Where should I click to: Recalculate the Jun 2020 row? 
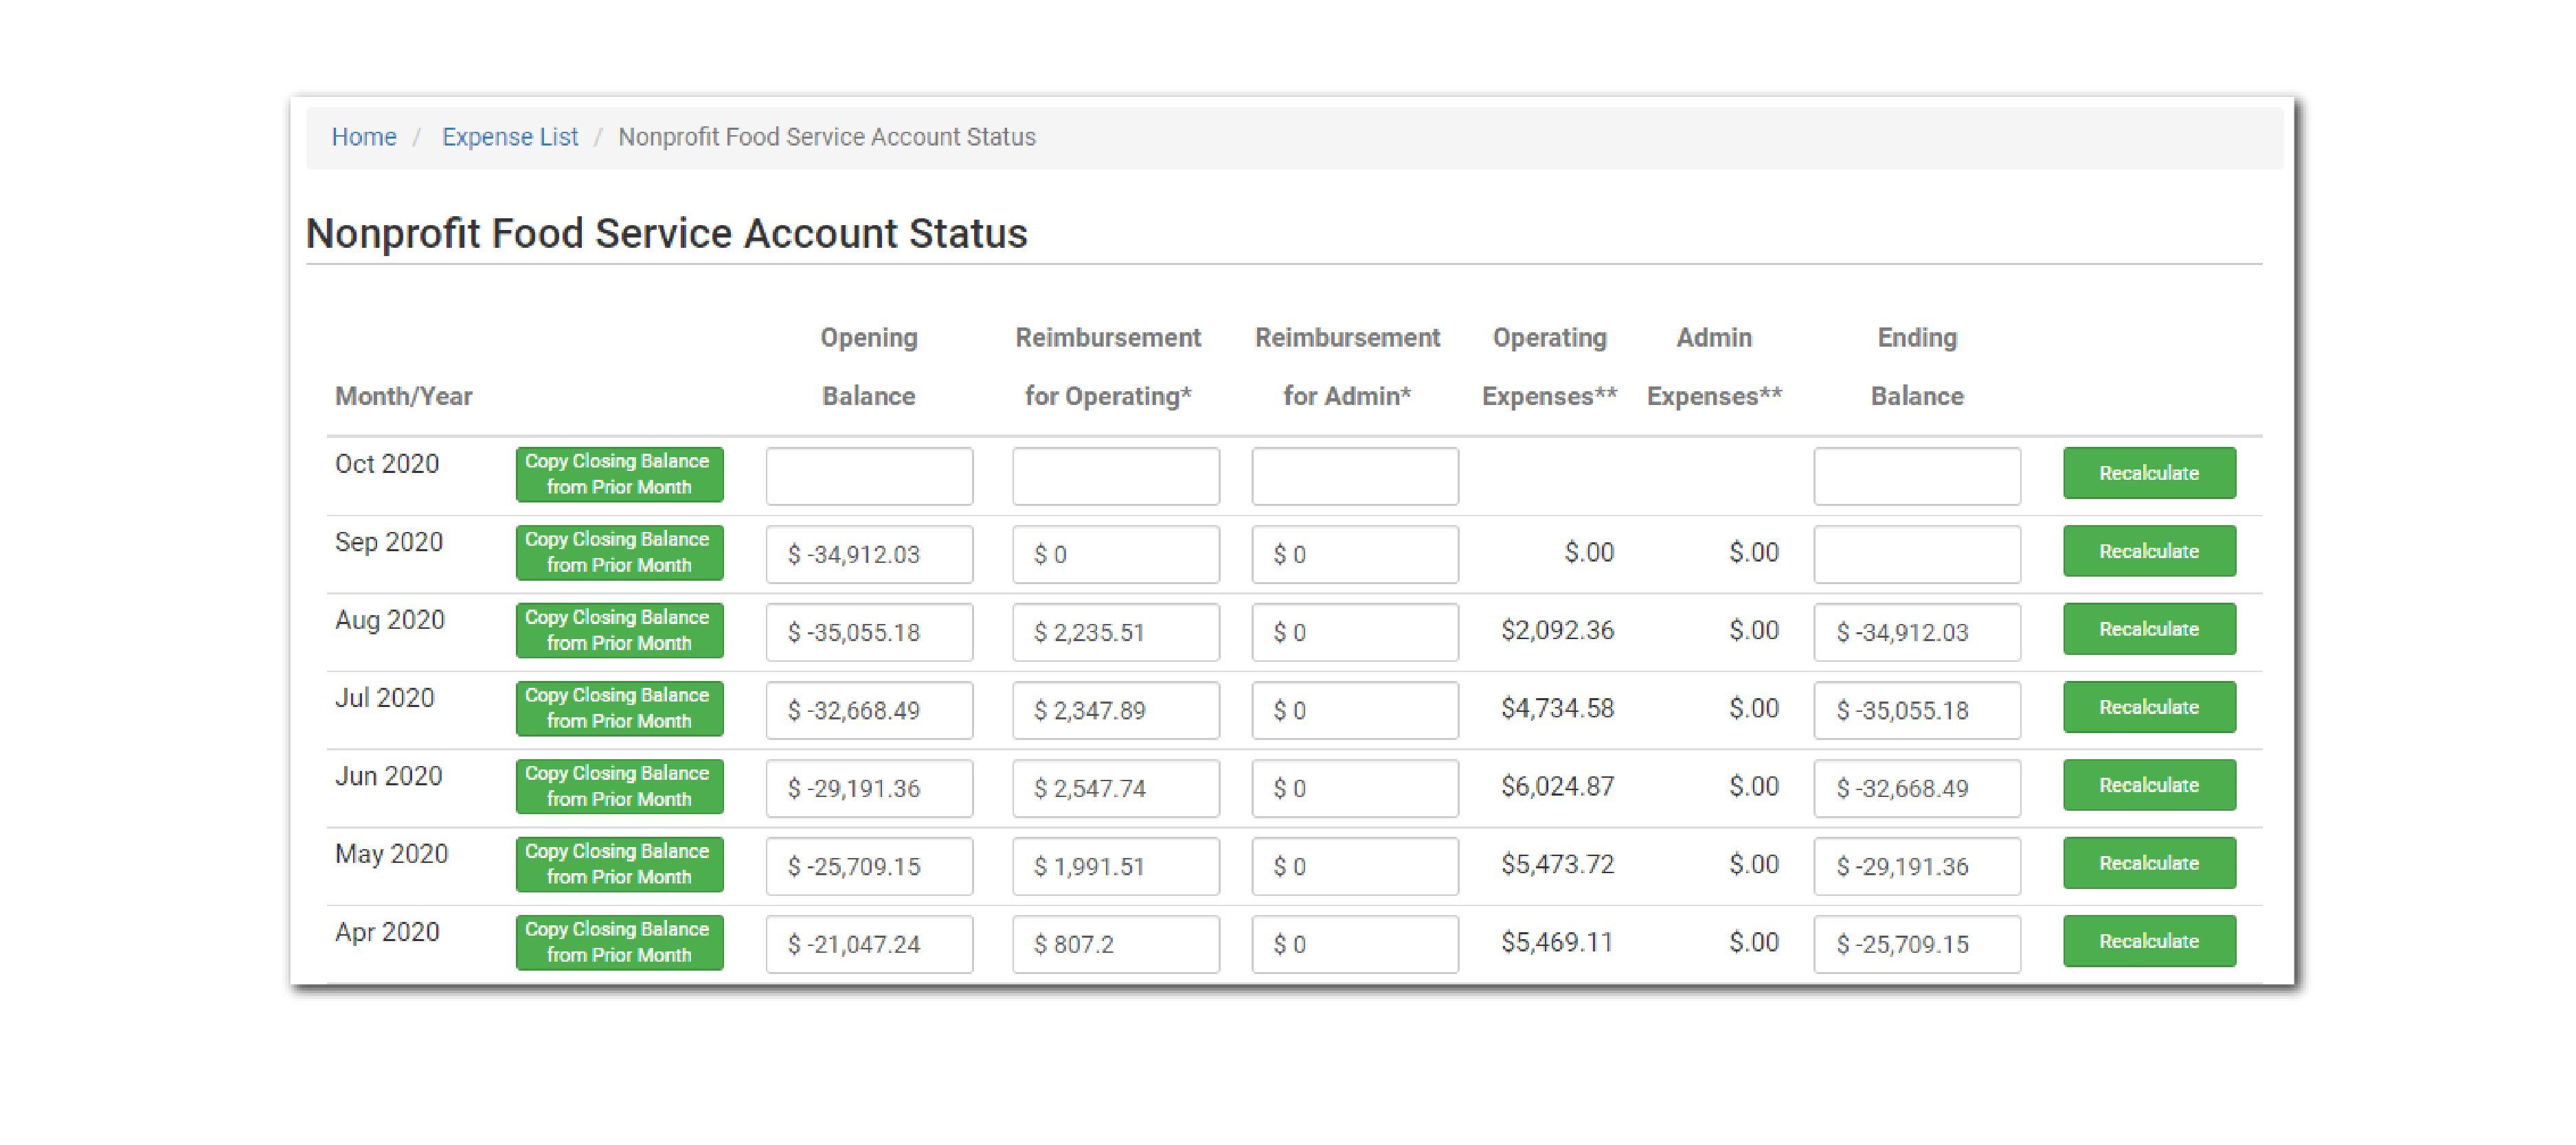[x=2148, y=785]
